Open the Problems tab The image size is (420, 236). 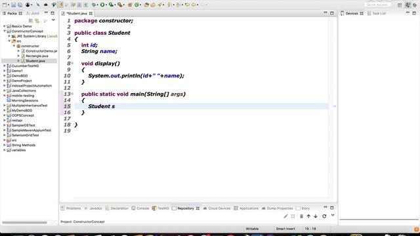click(71, 208)
